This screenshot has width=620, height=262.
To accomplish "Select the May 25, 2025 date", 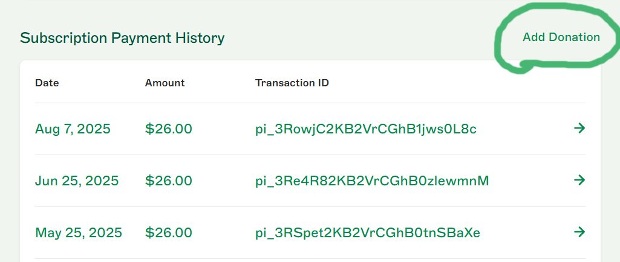I will click(79, 232).
